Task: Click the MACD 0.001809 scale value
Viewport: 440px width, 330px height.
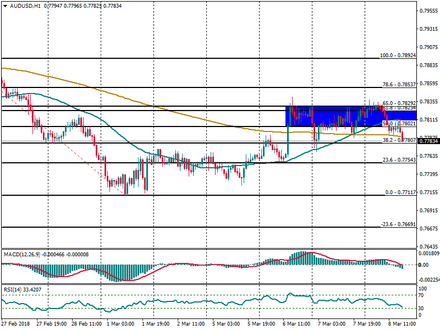Action: tap(428, 254)
